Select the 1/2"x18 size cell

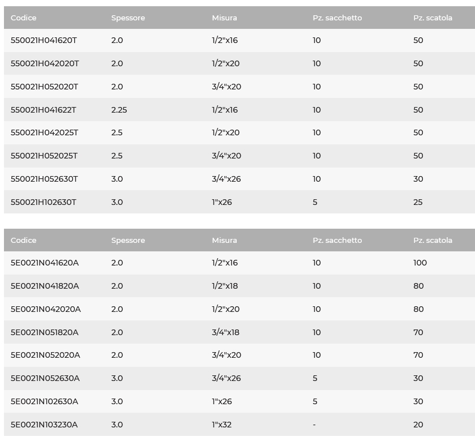pos(225,286)
